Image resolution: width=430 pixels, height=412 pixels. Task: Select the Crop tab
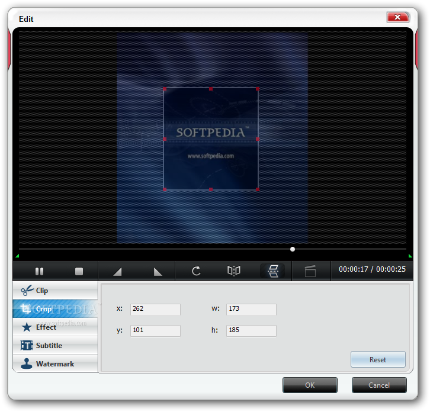pyautogui.click(x=56, y=308)
